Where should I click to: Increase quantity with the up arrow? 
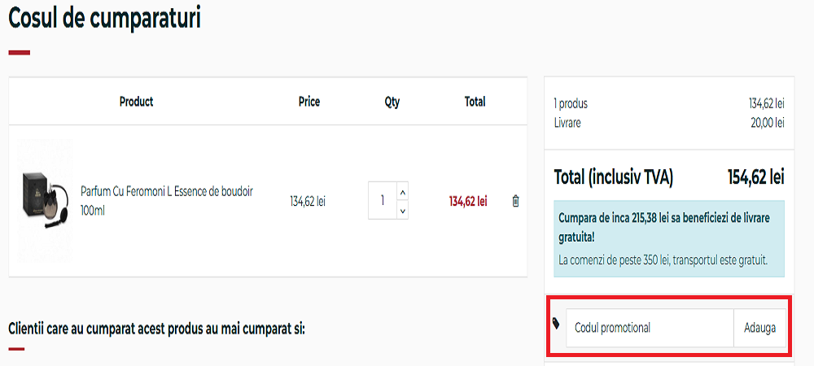pyautogui.click(x=403, y=192)
